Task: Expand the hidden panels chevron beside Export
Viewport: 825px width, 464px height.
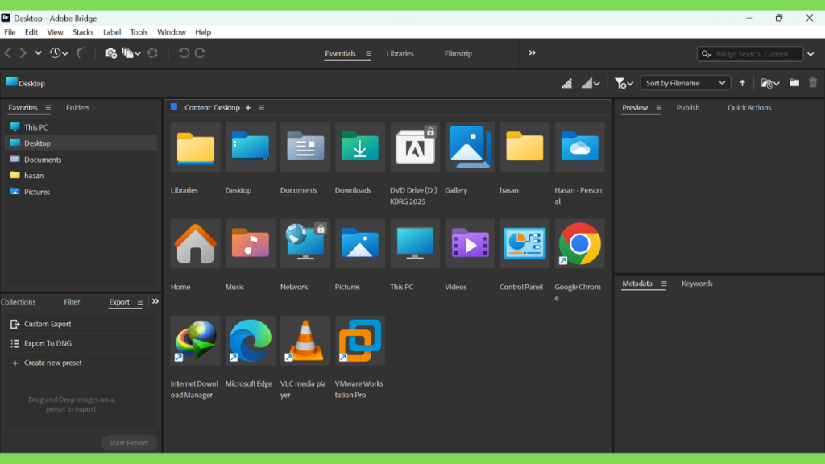Action: tap(155, 301)
